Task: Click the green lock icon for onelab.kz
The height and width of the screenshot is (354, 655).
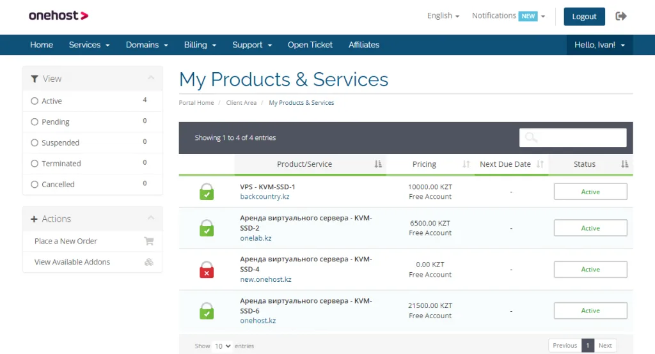Action: click(207, 228)
